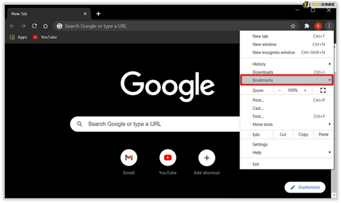This screenshot has width=341, height=203.
Task: Open the Gmail shortcut
Action: coord(129,158)
